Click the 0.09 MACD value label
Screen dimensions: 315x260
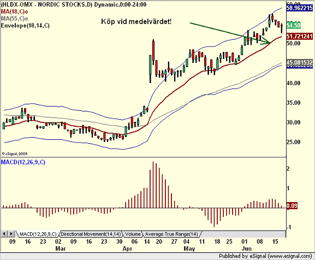point(292,206)
